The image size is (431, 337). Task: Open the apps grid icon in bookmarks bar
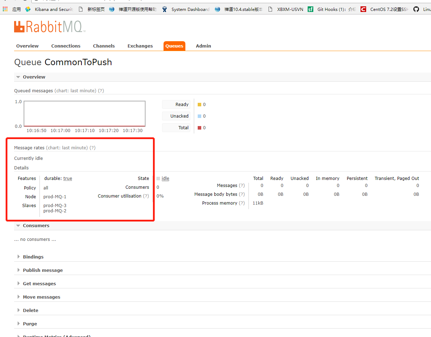click(5, 9)
